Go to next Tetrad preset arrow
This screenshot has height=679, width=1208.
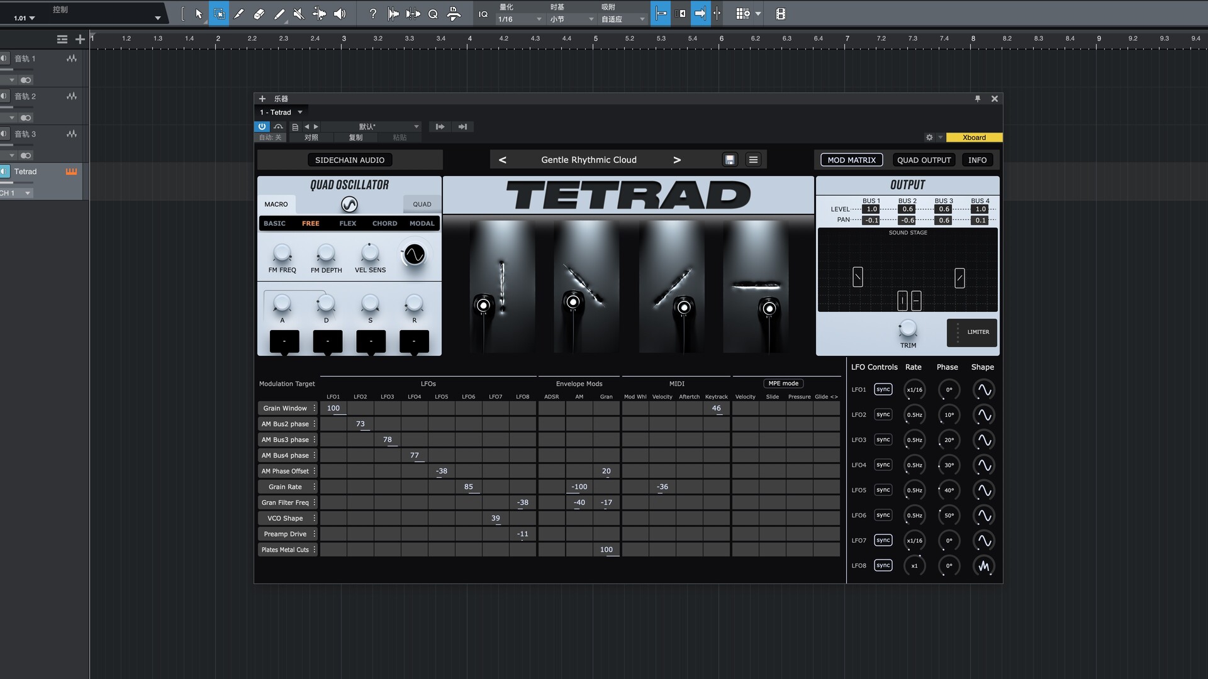(x=677, y=160)
